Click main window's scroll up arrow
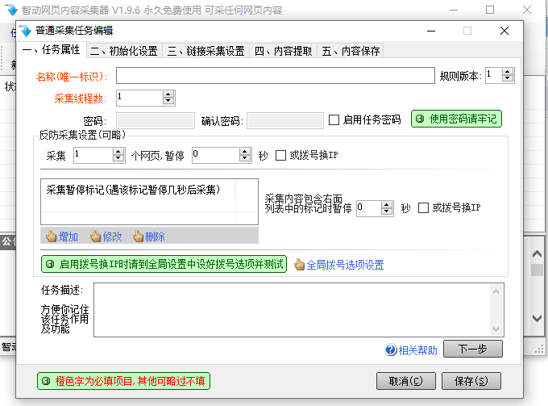The image size is (548, 406). coord(538,254)
